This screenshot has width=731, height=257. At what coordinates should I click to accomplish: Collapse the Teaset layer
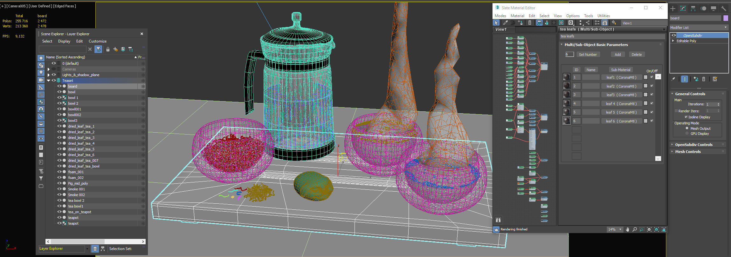click(x=49, y=81)
